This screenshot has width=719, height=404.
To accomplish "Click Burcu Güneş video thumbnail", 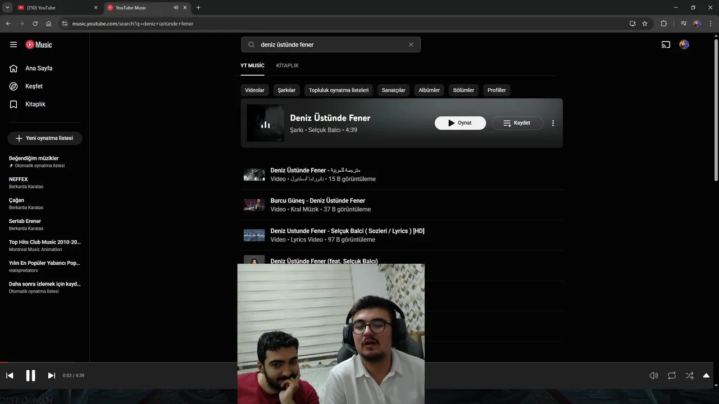I will pyautogui.click(x=254, y=205).
